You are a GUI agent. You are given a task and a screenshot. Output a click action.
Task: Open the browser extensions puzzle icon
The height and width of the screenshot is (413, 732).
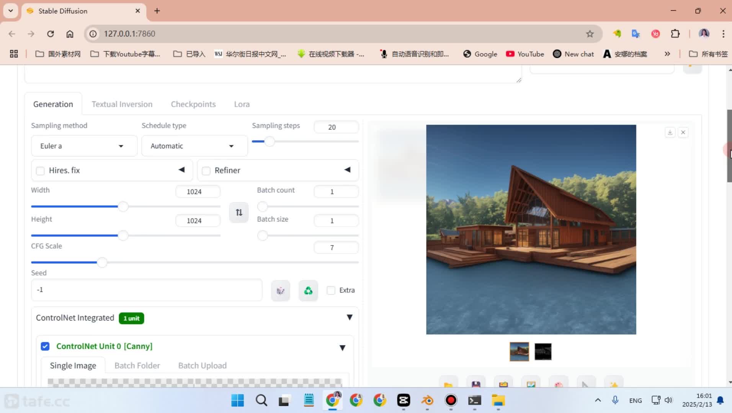tap(675, 34)
